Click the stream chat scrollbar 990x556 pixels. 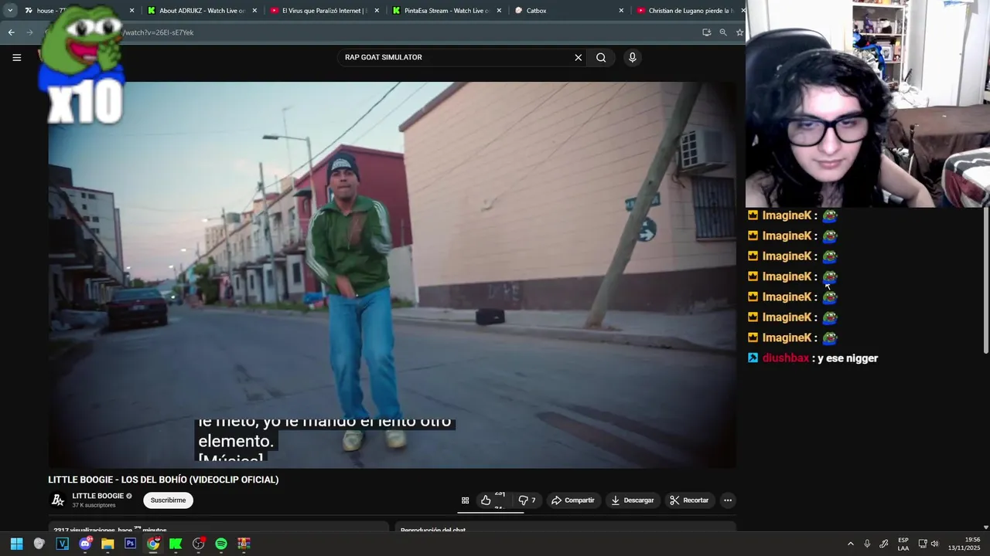click(985, 281)
